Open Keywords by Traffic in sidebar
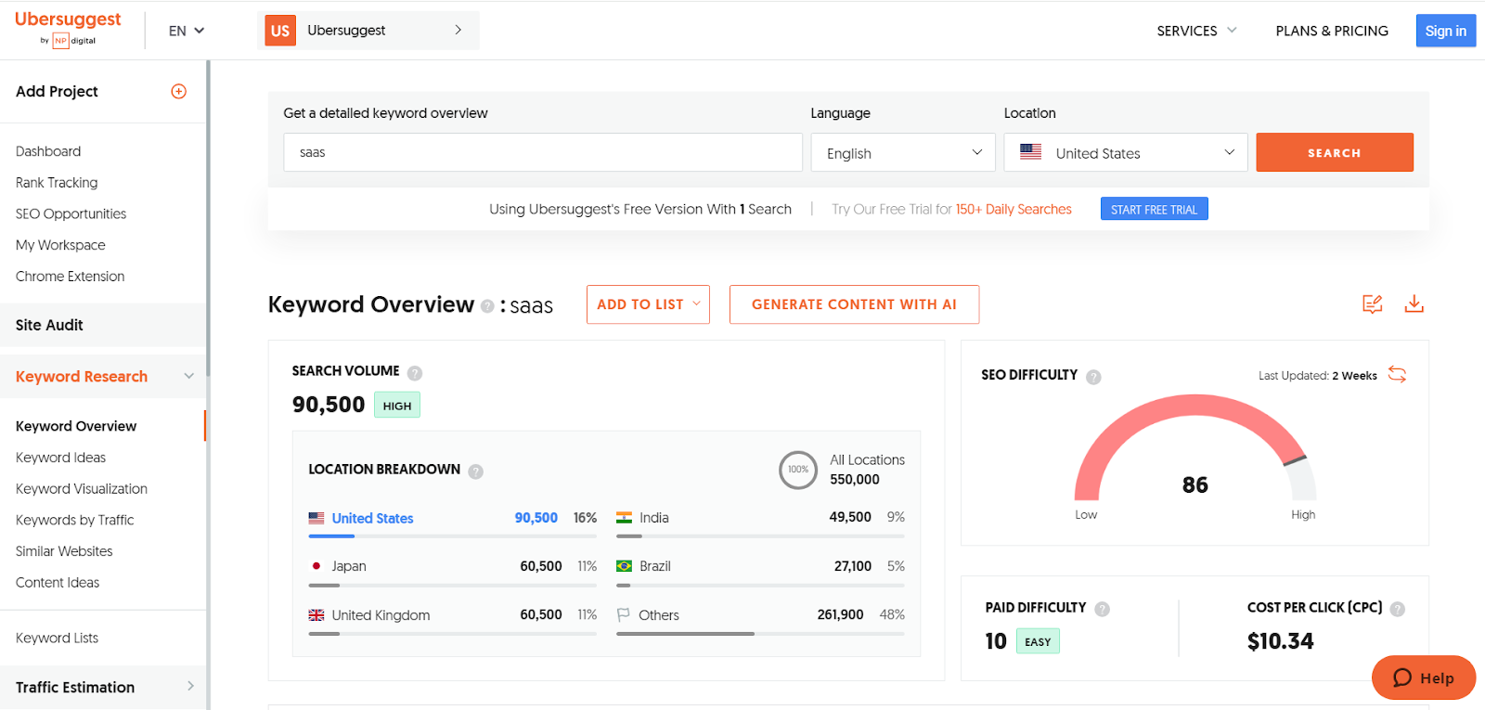This screenshot has width=1485, height=710. 74,520
